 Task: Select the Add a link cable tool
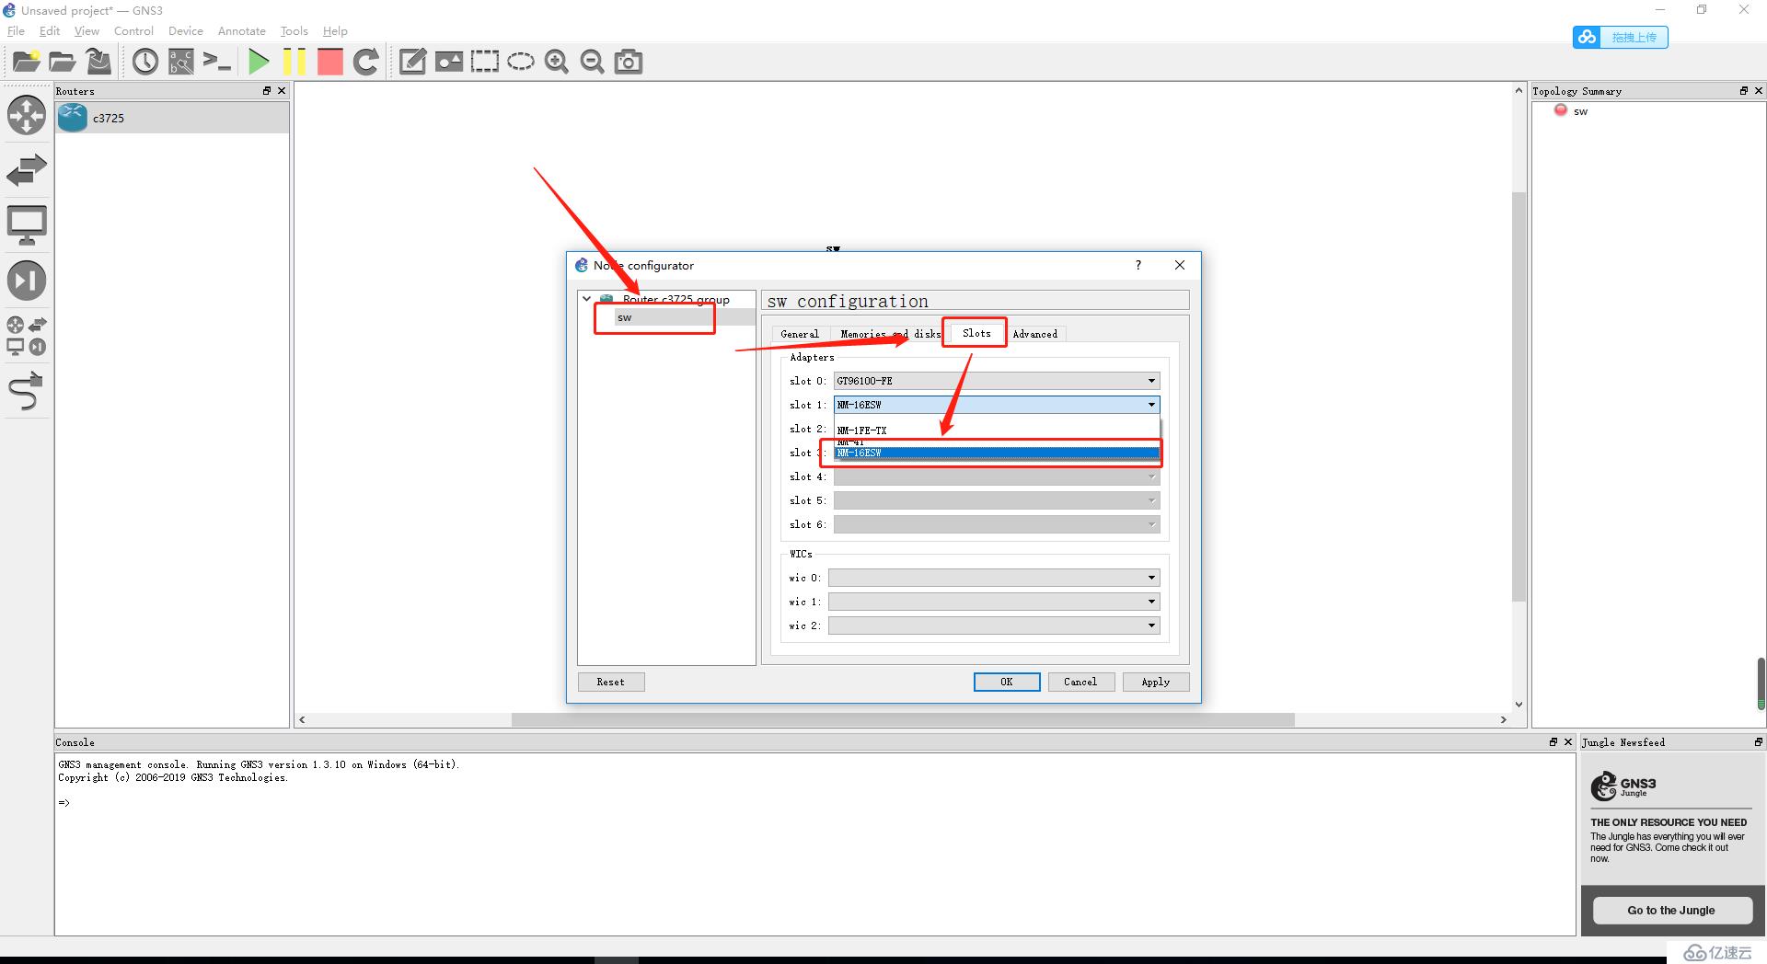point(27,391)
